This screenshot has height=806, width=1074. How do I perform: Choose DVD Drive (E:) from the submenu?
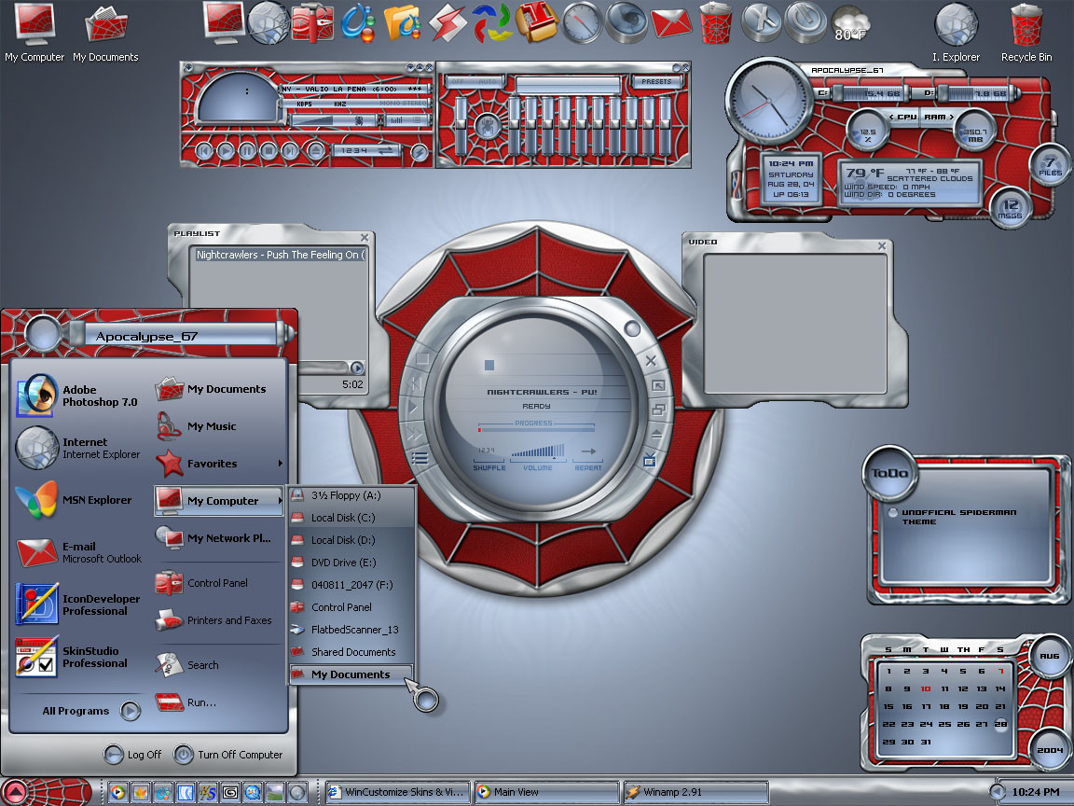point(352,563)
